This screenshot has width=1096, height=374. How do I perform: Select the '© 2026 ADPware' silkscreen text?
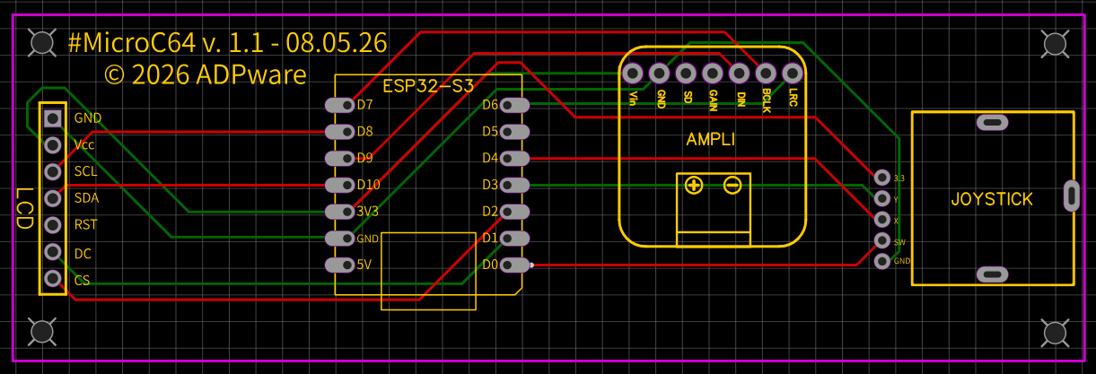206,74
